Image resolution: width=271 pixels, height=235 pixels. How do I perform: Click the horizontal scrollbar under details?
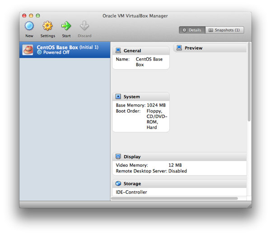coord(176,198)
